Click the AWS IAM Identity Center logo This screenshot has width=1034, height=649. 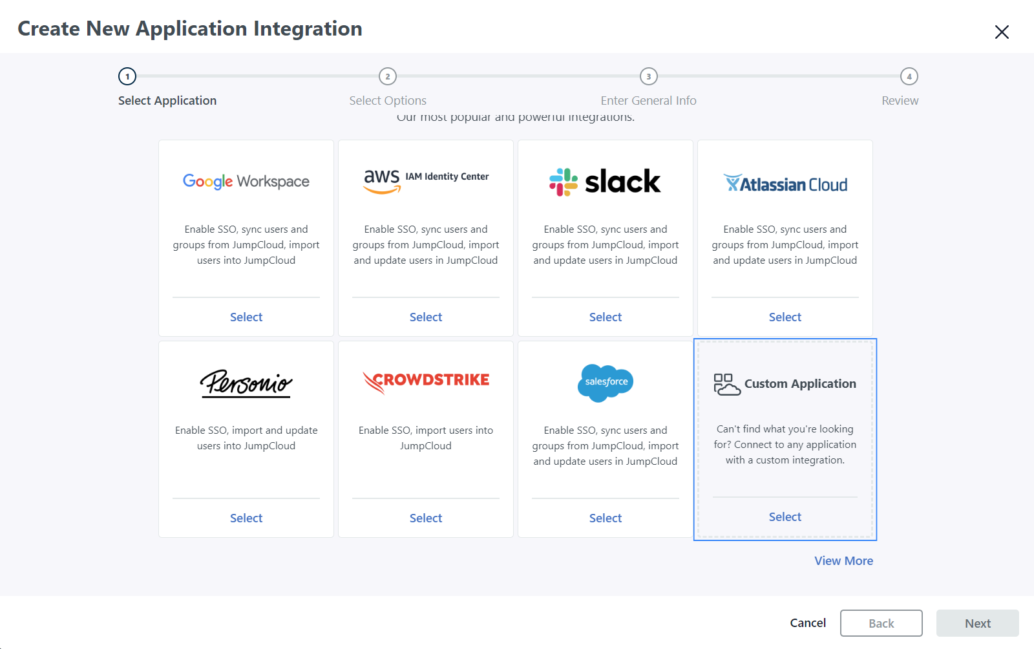pos(426,181)
